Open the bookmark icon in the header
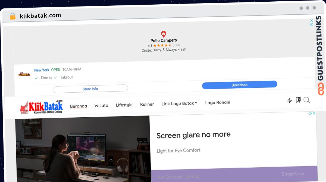The width and height of the screenshot is (326, 182). click(298, 100)
